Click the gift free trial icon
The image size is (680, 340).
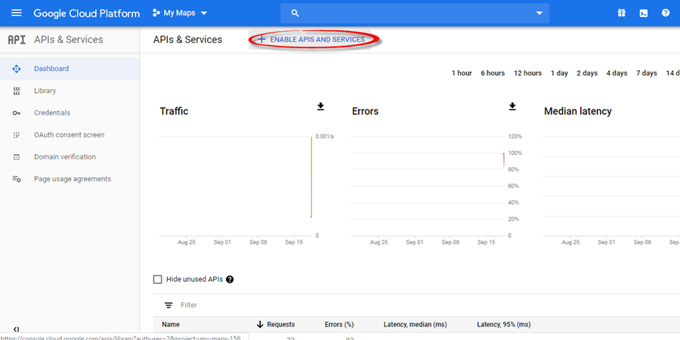click(622, 13)
